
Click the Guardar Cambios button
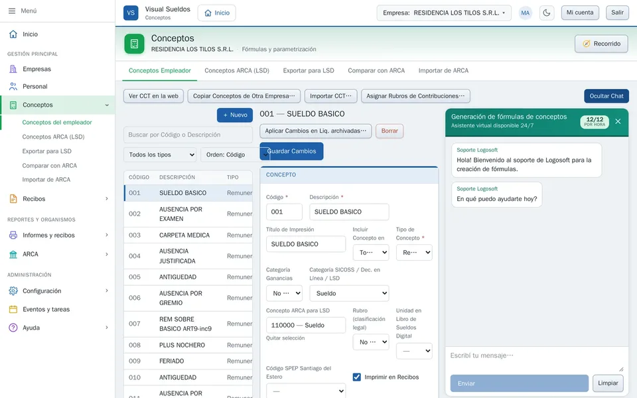[x=292, y=151]
